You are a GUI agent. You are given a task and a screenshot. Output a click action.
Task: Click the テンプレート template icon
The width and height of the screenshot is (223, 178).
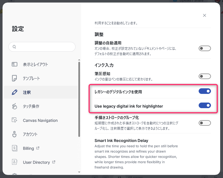pos(15,79)
